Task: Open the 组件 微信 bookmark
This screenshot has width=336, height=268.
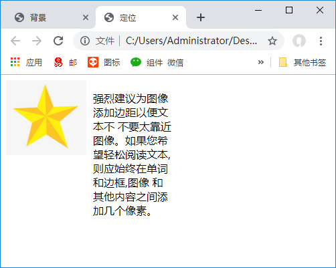Action: 157,62
